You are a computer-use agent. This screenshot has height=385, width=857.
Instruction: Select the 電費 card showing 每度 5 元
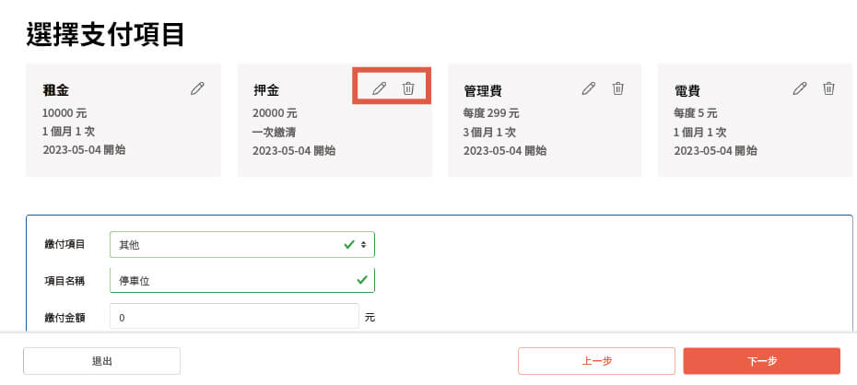coord(755,120)
